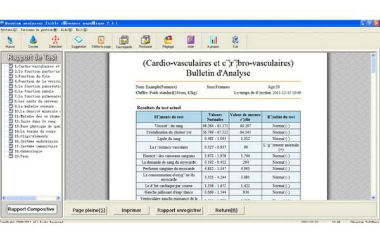Screen dimensions: 380x244
Task: Click the La demande de sang du myocarde row
Action: pyautogui.click(x=218, y=162)
